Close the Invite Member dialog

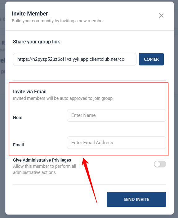tap(161, 16)
